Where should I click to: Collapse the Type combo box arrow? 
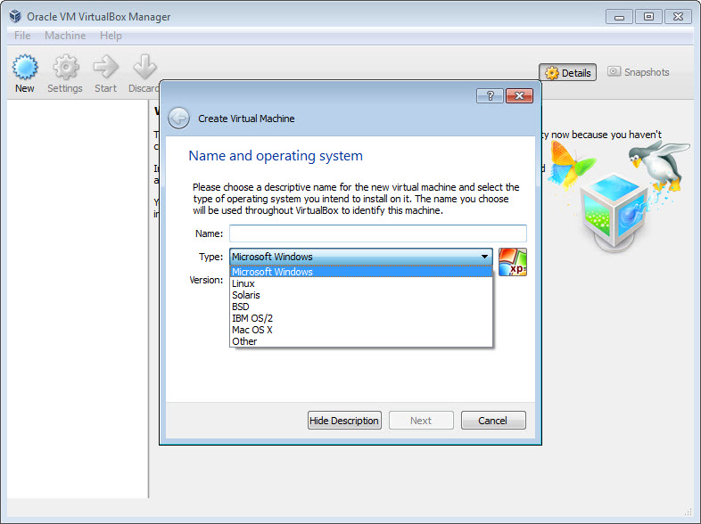[484, 257]
